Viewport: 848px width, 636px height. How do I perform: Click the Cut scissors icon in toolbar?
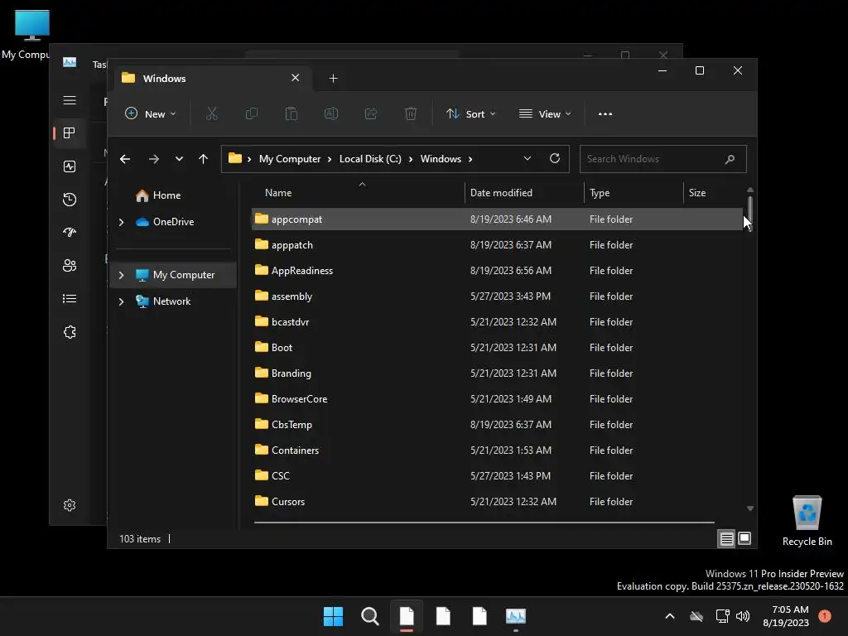(211, 113)
